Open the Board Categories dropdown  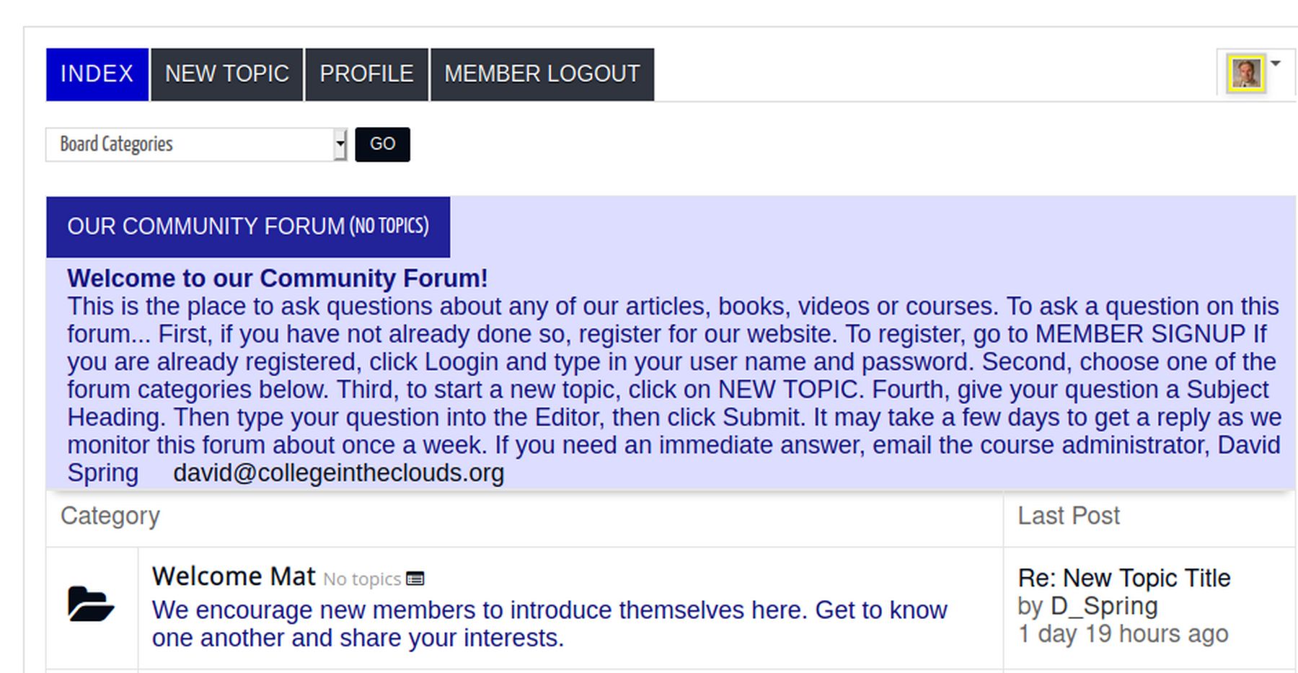[196, 144]
